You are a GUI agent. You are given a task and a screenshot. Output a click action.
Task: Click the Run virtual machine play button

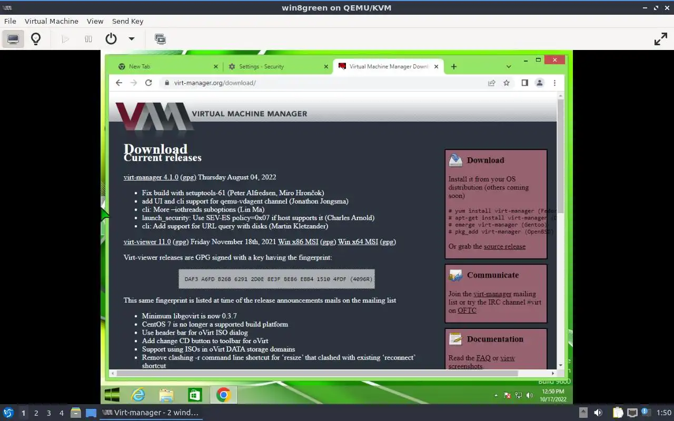[65, 39]
